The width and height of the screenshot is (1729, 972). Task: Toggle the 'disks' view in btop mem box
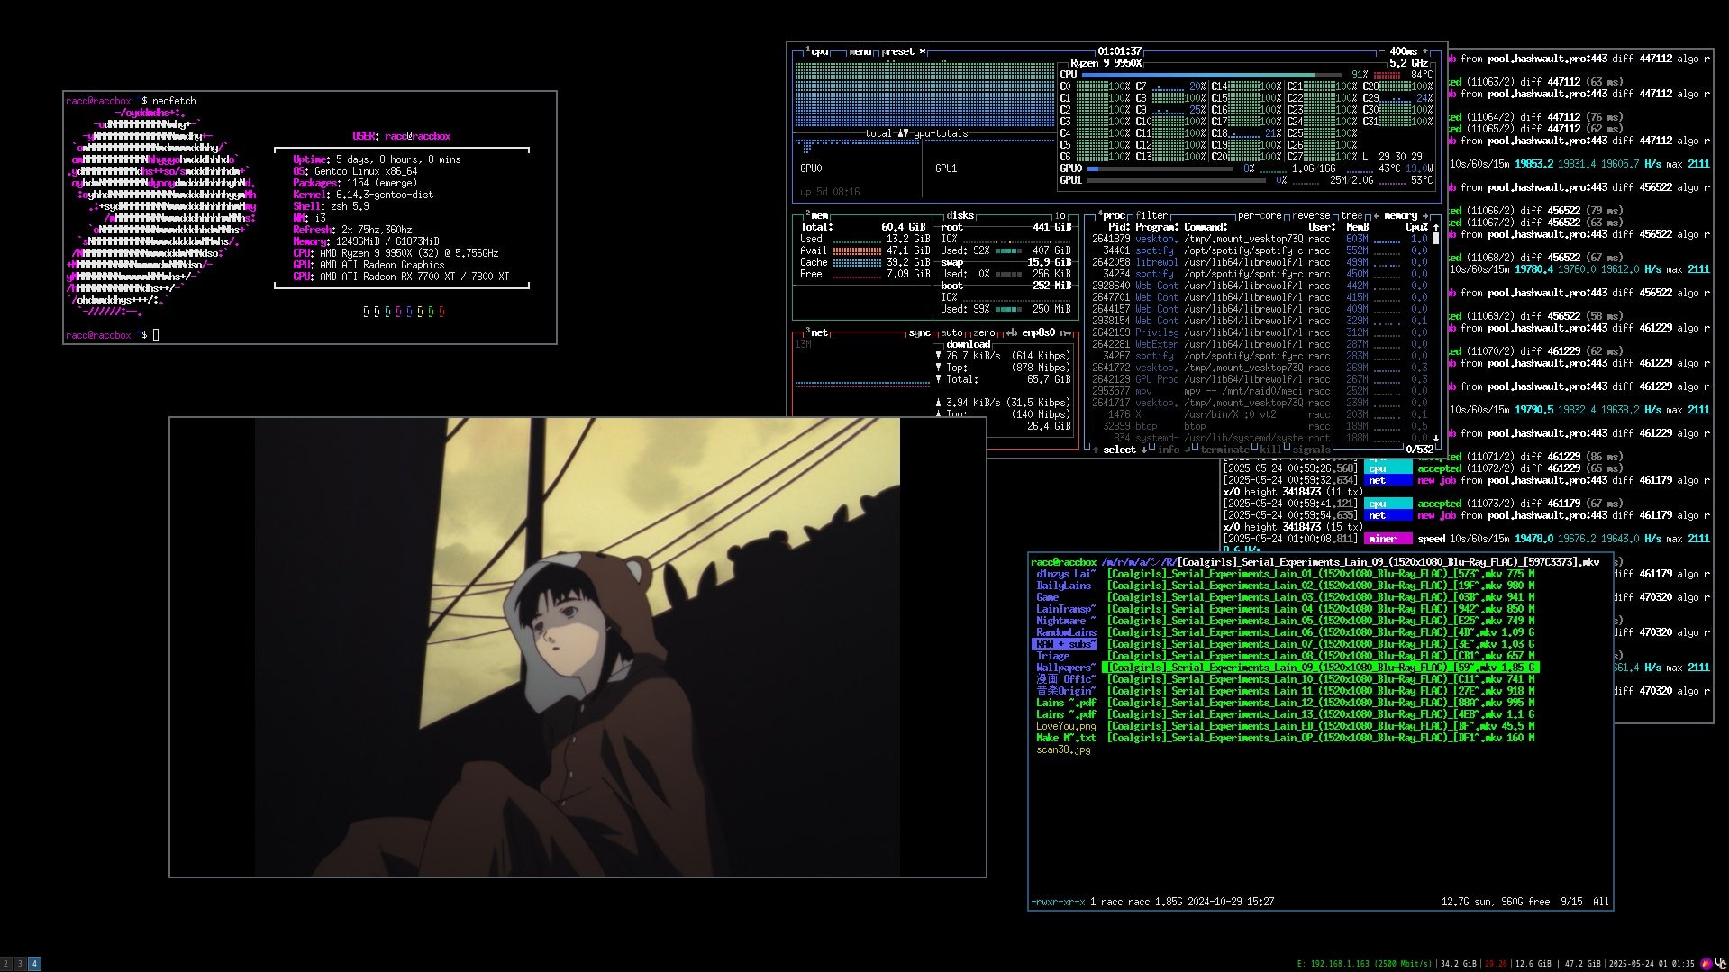tap(960, 215)
